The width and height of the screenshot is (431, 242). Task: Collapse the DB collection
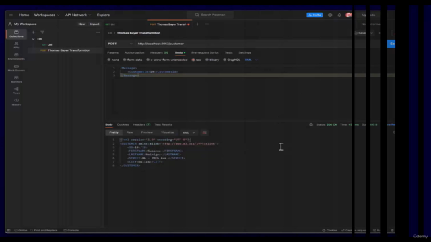[33, 39]
